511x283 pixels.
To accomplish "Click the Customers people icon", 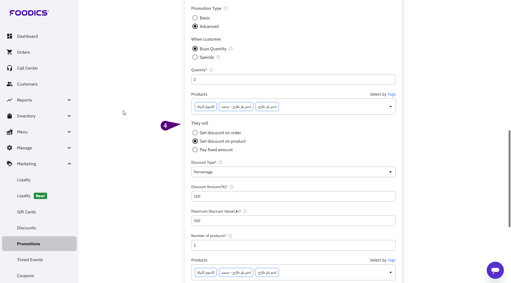I will [x=10, y=84].
